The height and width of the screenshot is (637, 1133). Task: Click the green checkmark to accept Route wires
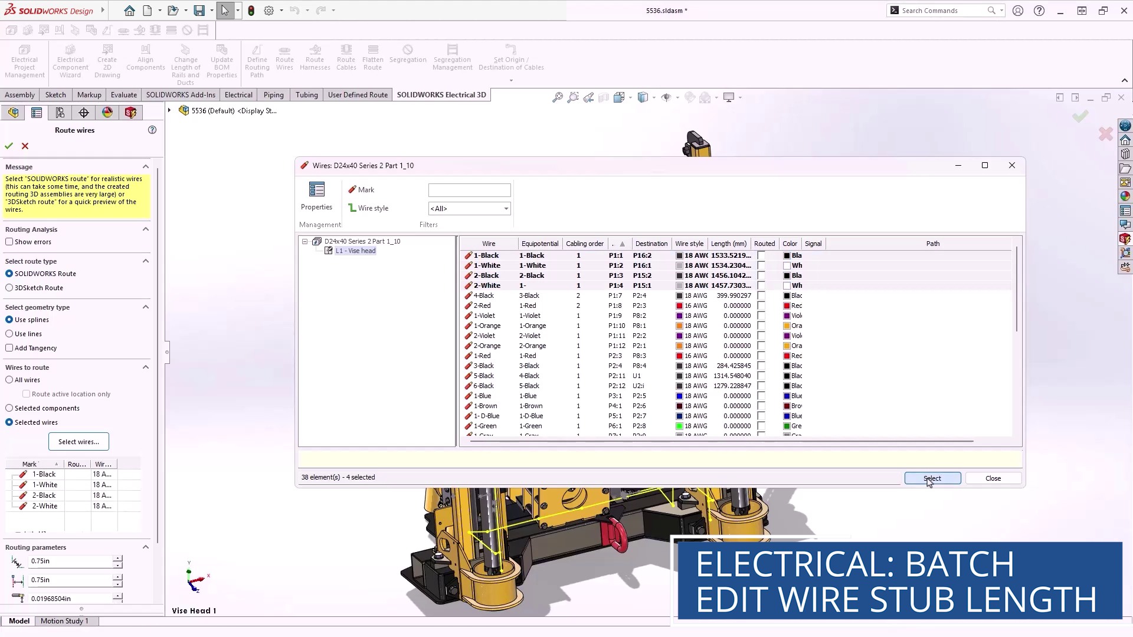pos(9,146)
